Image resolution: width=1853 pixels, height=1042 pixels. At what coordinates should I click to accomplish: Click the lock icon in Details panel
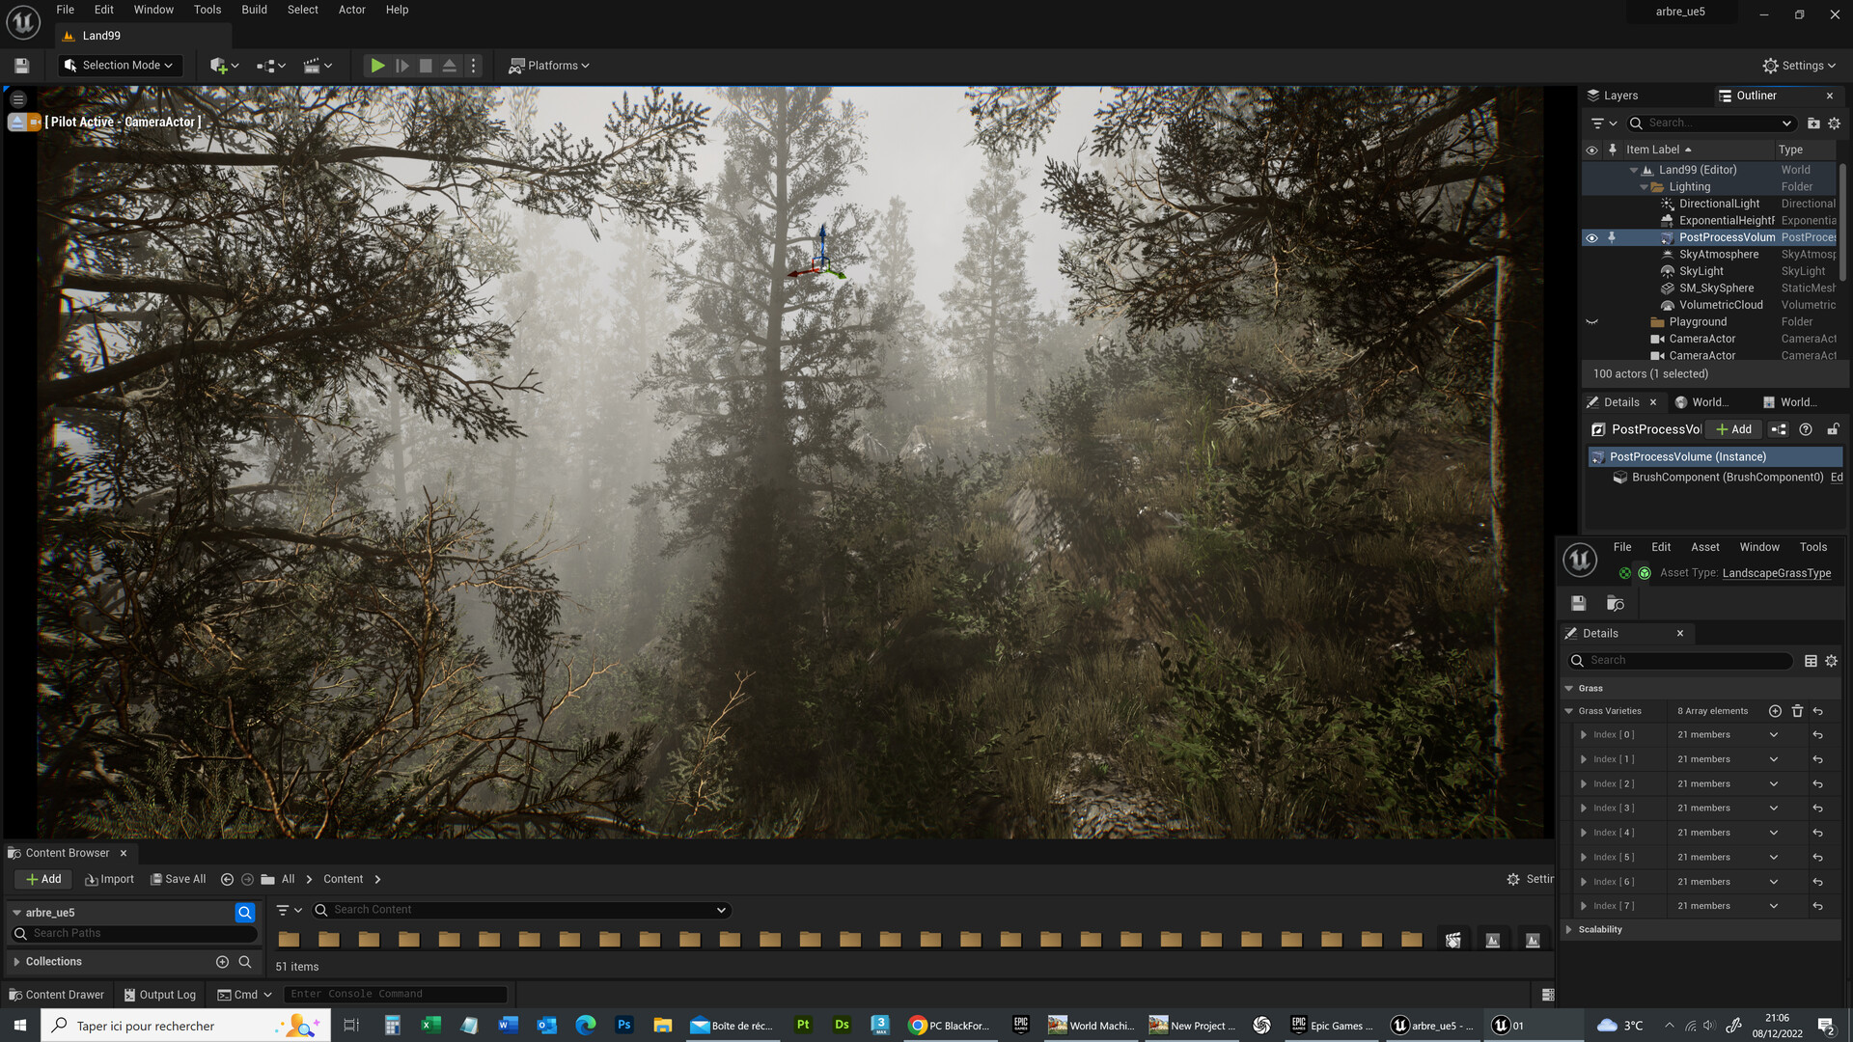click(x=1832, y=429)
